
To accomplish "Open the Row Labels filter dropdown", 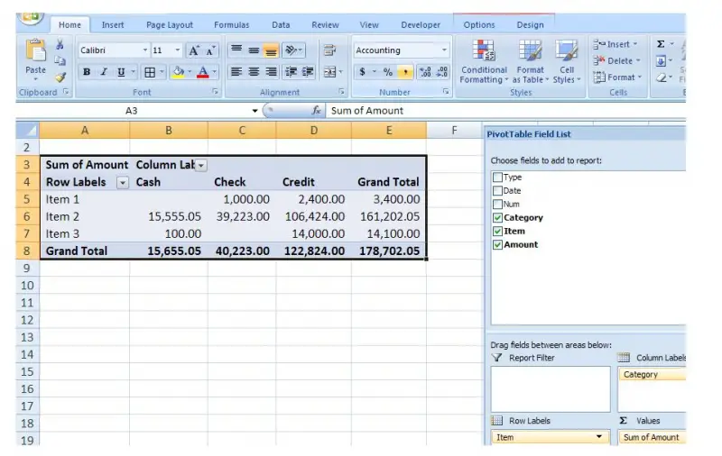I will pos(123,183).
